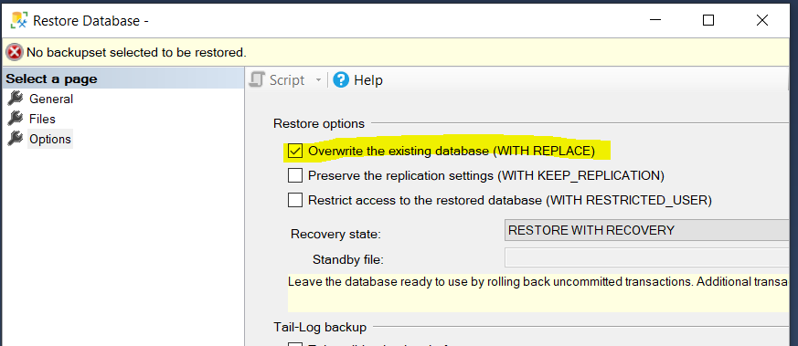Click the red error icon in warning bar

(15, 52)
